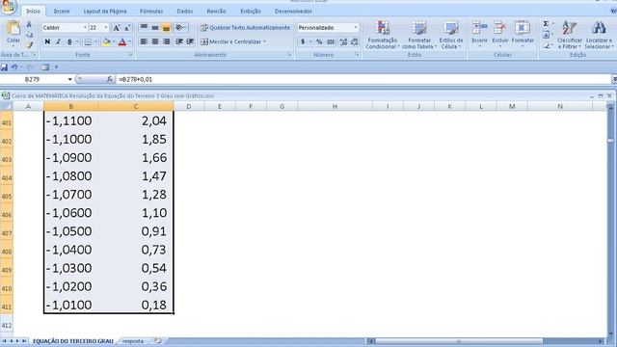Click the Office button
617x347 pixels.
click(8, 6)
